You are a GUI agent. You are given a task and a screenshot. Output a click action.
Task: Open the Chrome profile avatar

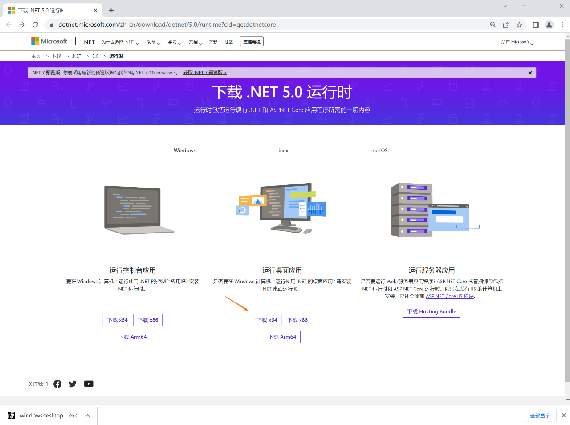point(549,25)
